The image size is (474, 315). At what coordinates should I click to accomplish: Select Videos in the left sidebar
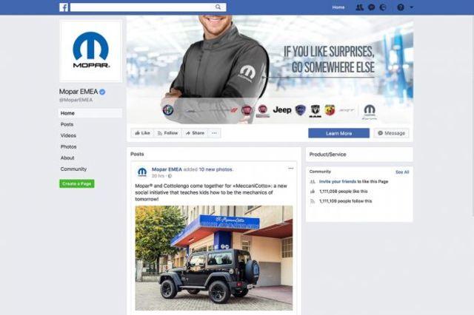[x=68, y=135]
